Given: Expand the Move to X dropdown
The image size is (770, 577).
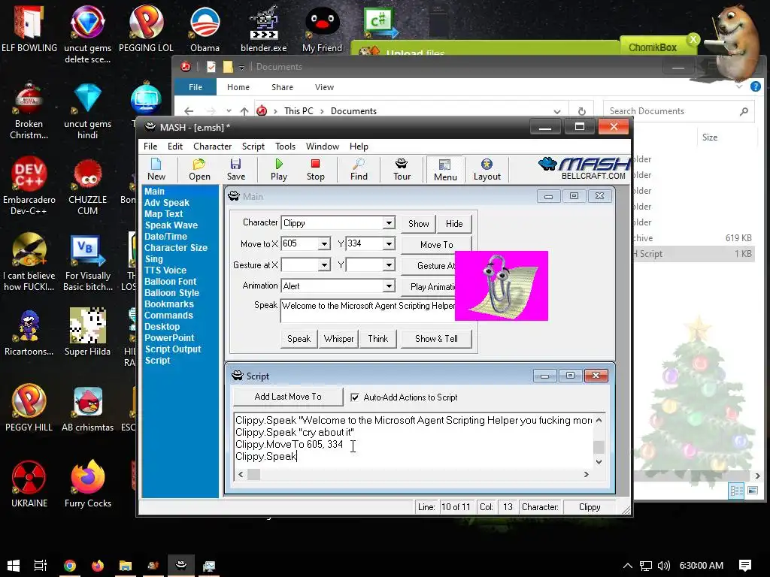Looking at the screenshot, I should click(324, 244).
